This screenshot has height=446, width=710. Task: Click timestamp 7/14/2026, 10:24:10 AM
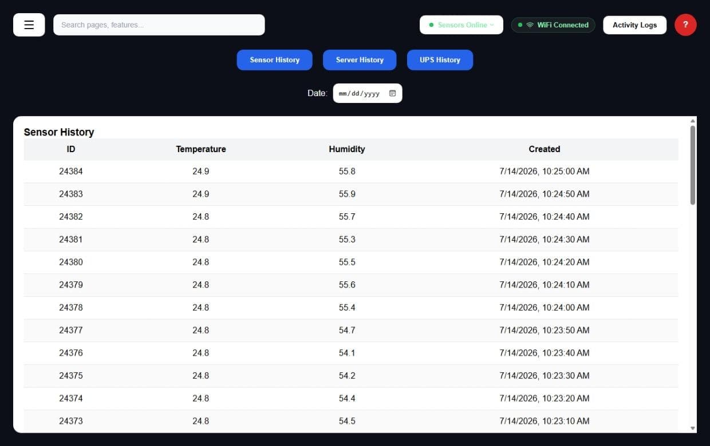[545, 285]
